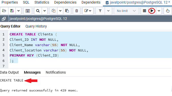Click the hand pointer icon button
This screenshot has width=172, height=96.
tap(168, 11)
